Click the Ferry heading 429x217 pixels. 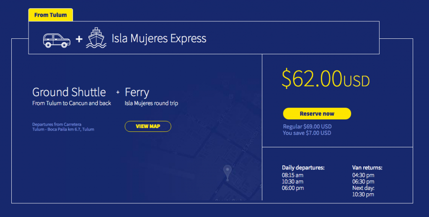[137, 92]
